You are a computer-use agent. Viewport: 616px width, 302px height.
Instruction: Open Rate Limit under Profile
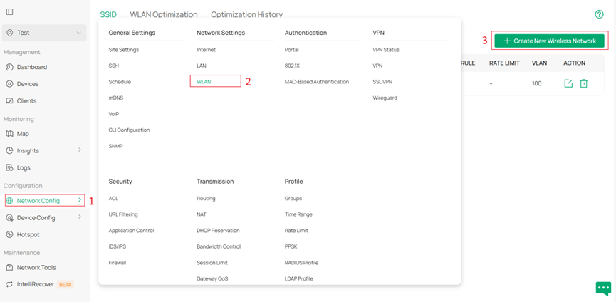tap(296, 231)
